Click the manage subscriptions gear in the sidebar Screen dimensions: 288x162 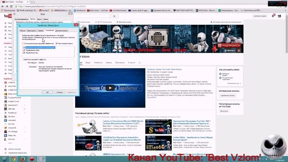click(x=5, y=153)
